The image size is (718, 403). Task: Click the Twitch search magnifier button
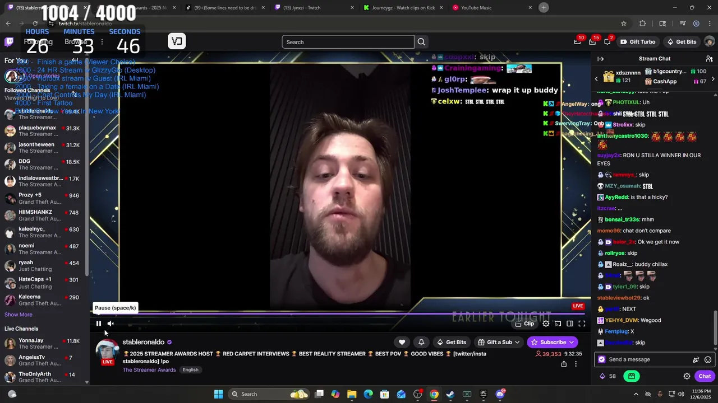click(x=421, y=42)
